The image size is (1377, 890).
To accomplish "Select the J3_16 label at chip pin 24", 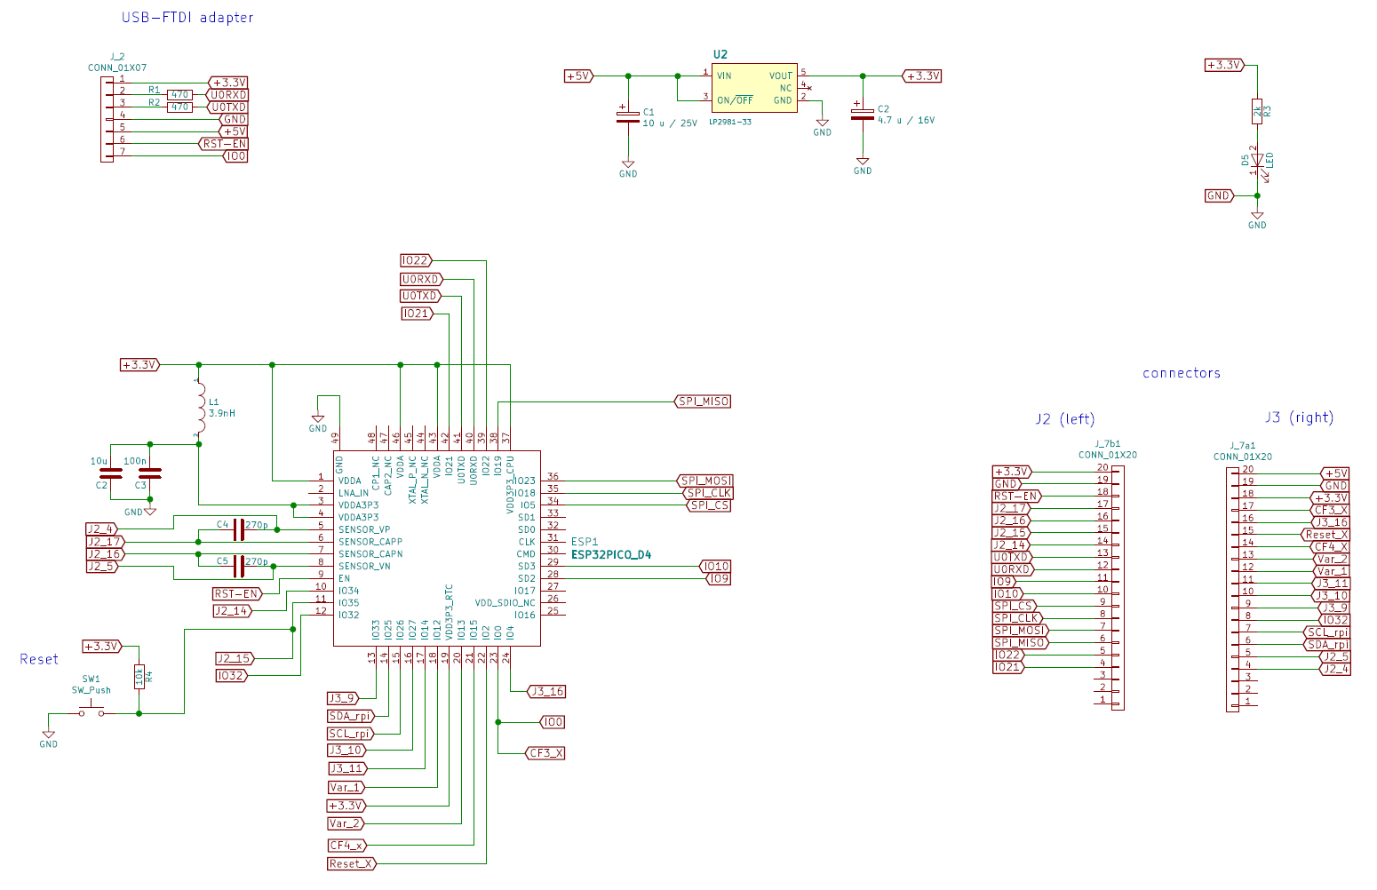I will pos(545,691).
